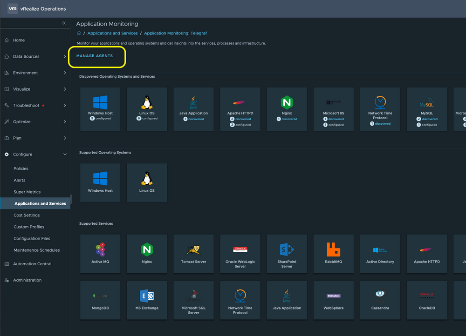This screenshot has width=466, height=336.
Task: Click the vRealize Operations product title
Action: [43, 9]
